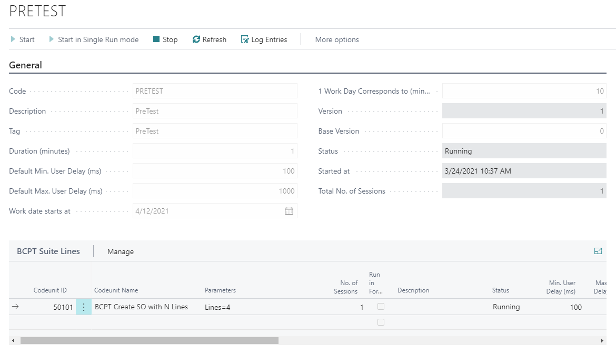The width and height of the screenshot is (616, 354).
Task: Start in Single Run mode
Action: click(94, 39)
